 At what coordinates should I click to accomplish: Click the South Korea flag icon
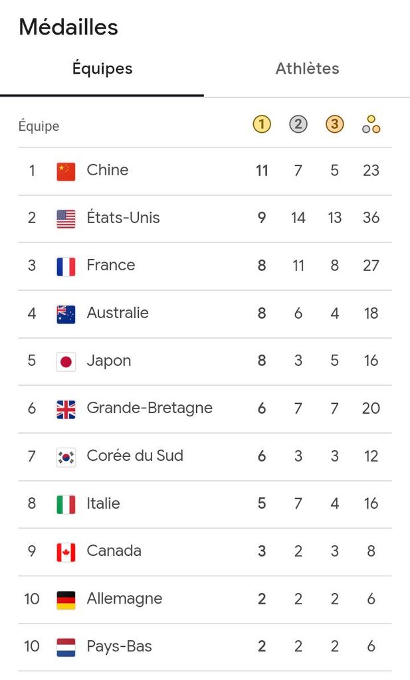tap(66, 456)
